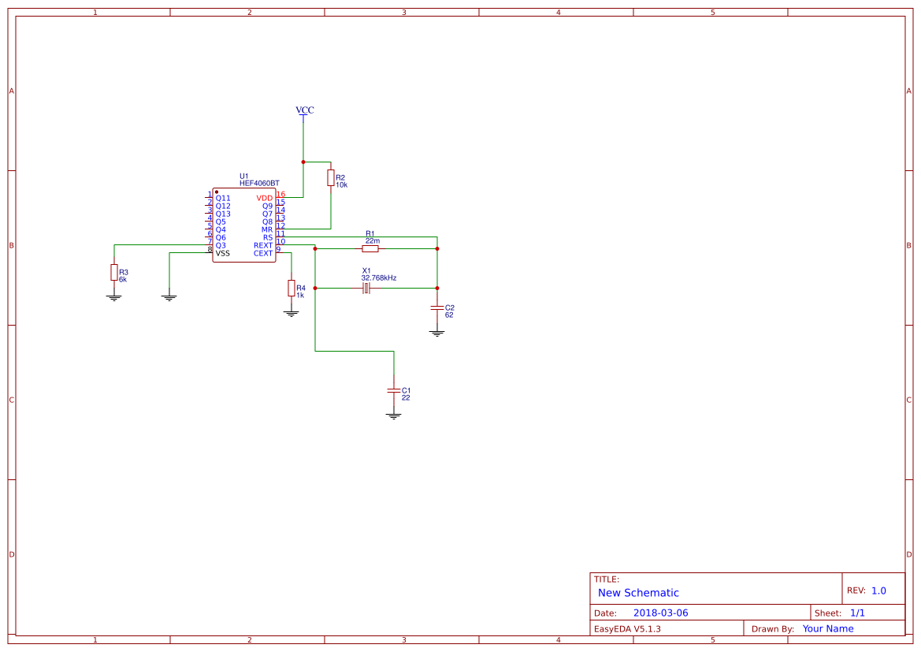
Task: Click the Sheet 1/1 value
Action: click(x=857, y=613)
